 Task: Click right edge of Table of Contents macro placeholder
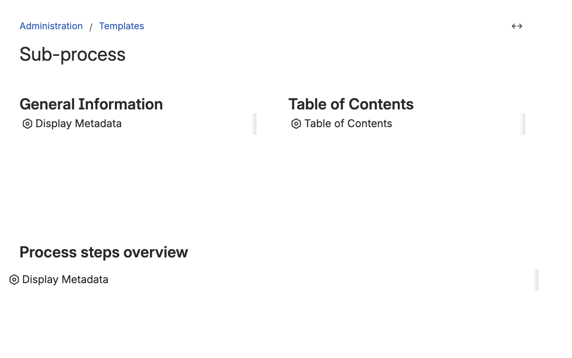[523, 124]
